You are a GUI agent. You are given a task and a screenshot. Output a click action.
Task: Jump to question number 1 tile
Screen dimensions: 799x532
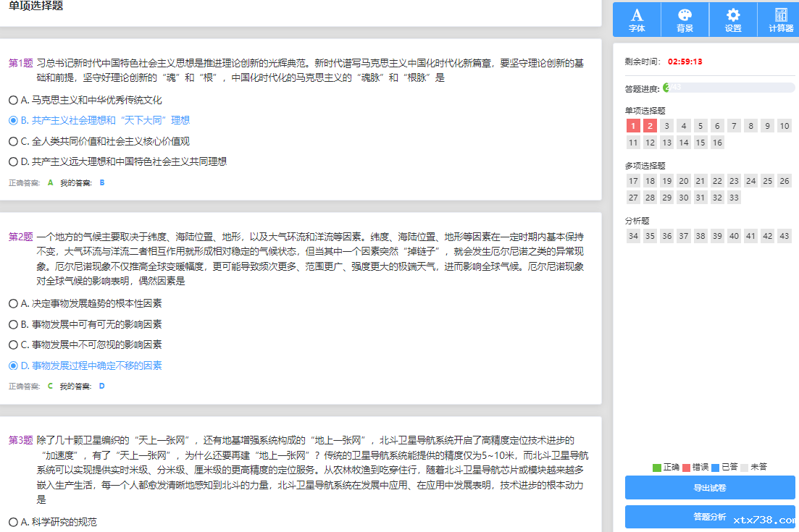coord(633,126)
